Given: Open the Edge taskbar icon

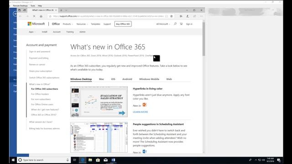Looking at the screenshot, I should (83, 160).
